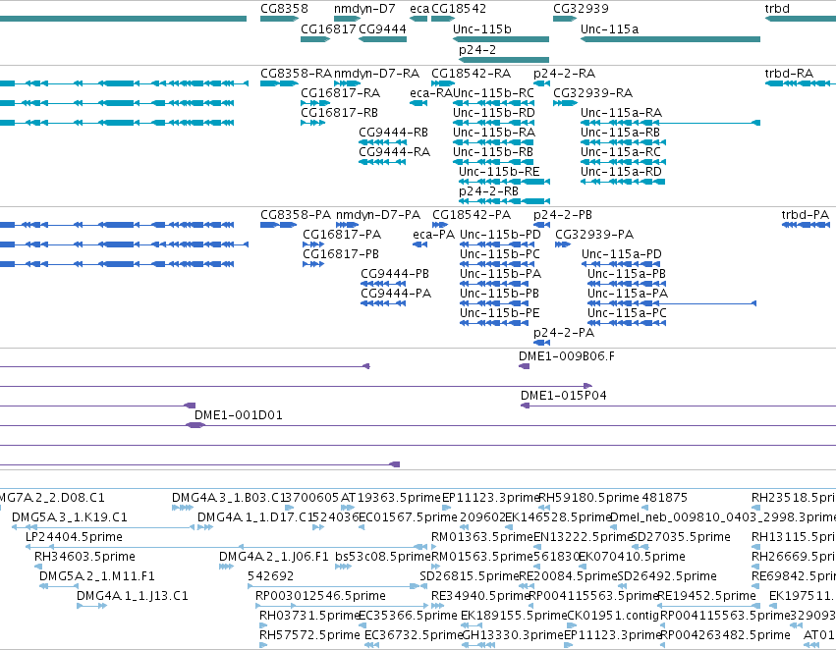Open transcript Unc-115a-RD
This screenshot has height=650, width=836.
621,172
